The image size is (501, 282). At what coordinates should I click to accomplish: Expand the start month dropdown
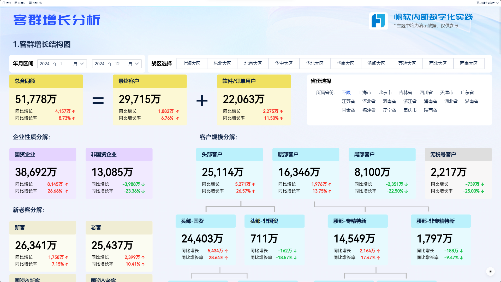[82, 64]
